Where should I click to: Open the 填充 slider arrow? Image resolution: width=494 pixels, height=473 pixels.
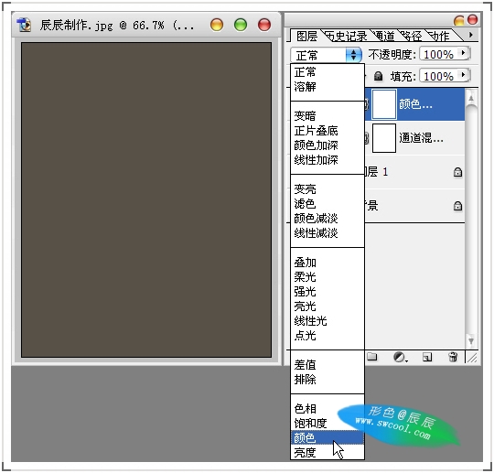(464, 75)
